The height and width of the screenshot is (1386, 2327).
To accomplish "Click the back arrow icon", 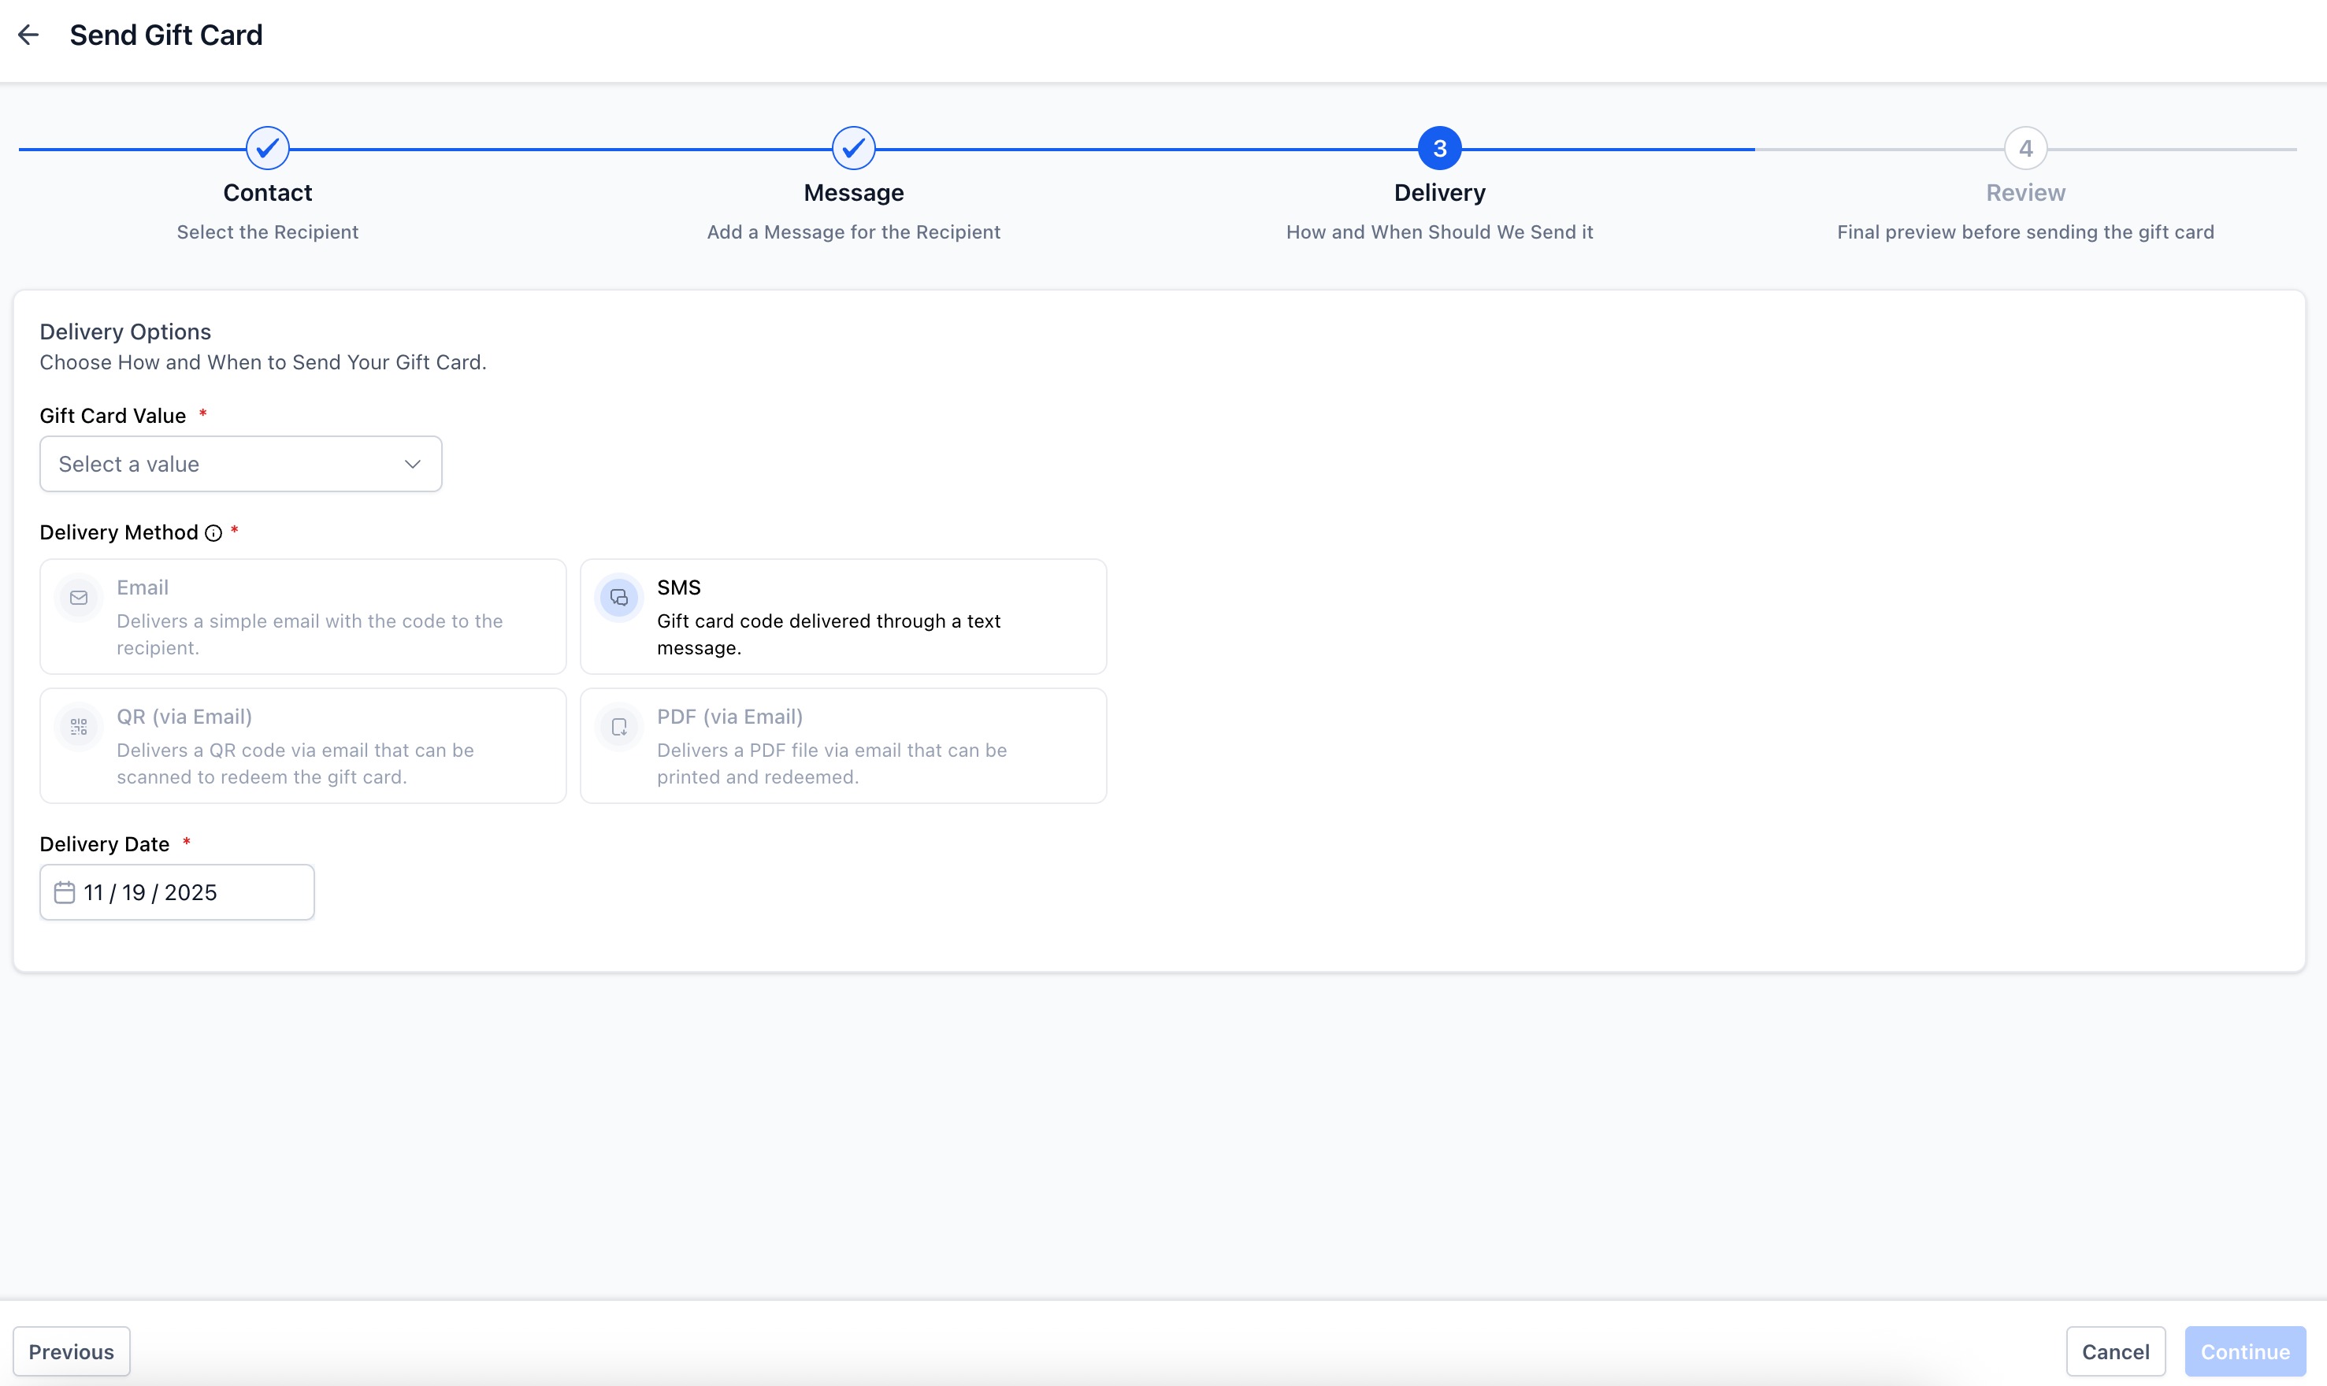I will tap(28, 35).
